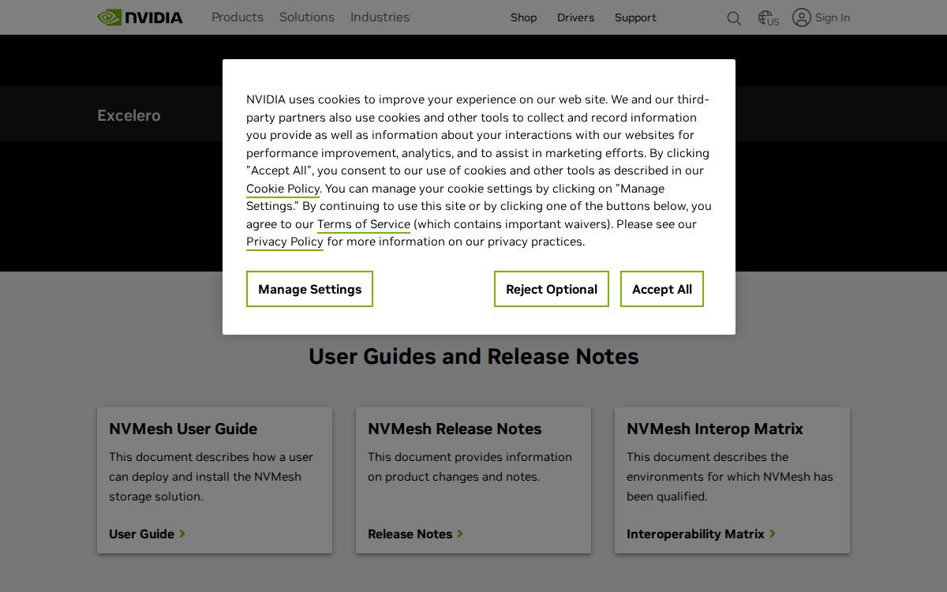The height and width of the screenshot is (592, 947).
Task: Click the NVMesh Release Notes card title
Action: click(x=455, y=429)
